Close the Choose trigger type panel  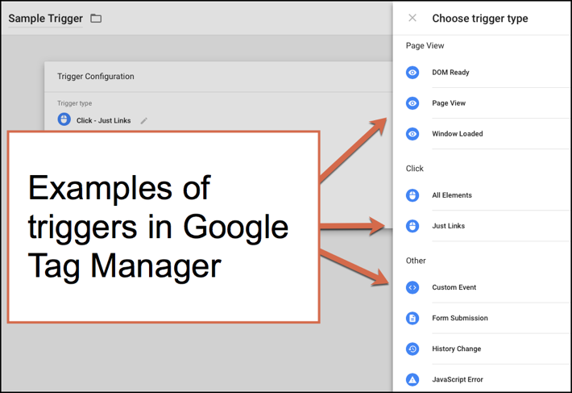point(412,18)
